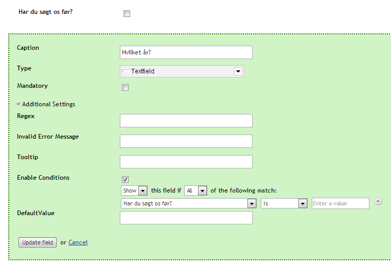Click the Caption input with 'Hvilket år?'

[186, 52]
